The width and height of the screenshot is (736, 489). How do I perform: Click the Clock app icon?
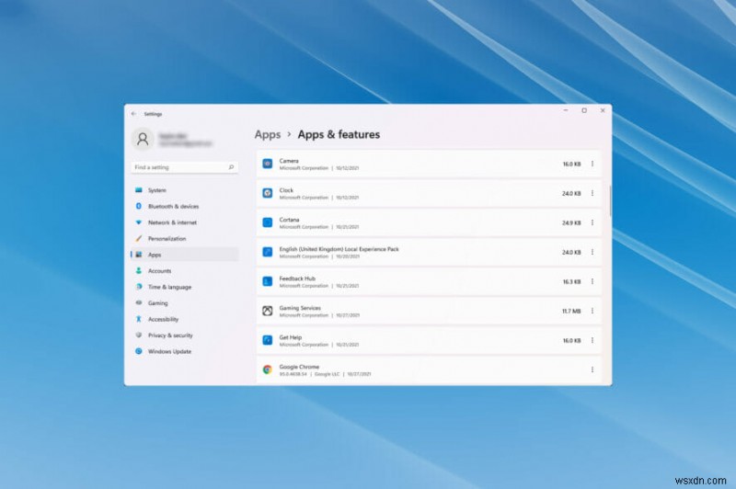click(267, 193)
